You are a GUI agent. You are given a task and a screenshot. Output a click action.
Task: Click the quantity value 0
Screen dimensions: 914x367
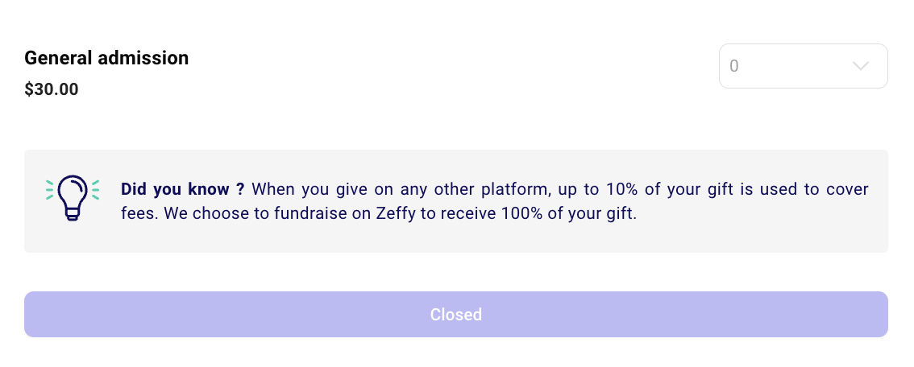click(734, 66)
